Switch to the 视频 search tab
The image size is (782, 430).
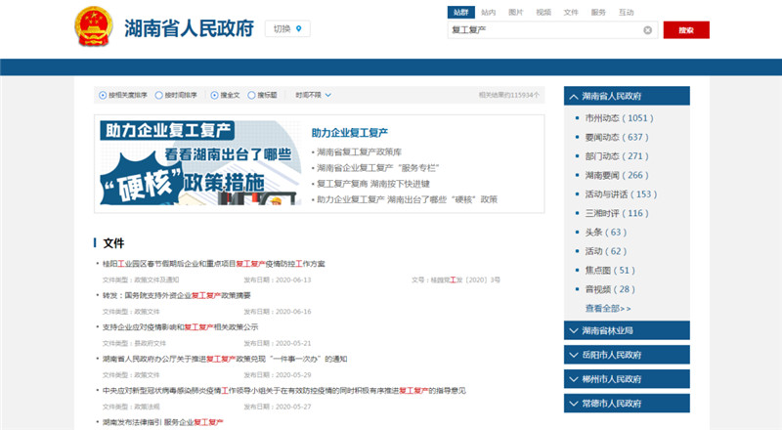543,13
